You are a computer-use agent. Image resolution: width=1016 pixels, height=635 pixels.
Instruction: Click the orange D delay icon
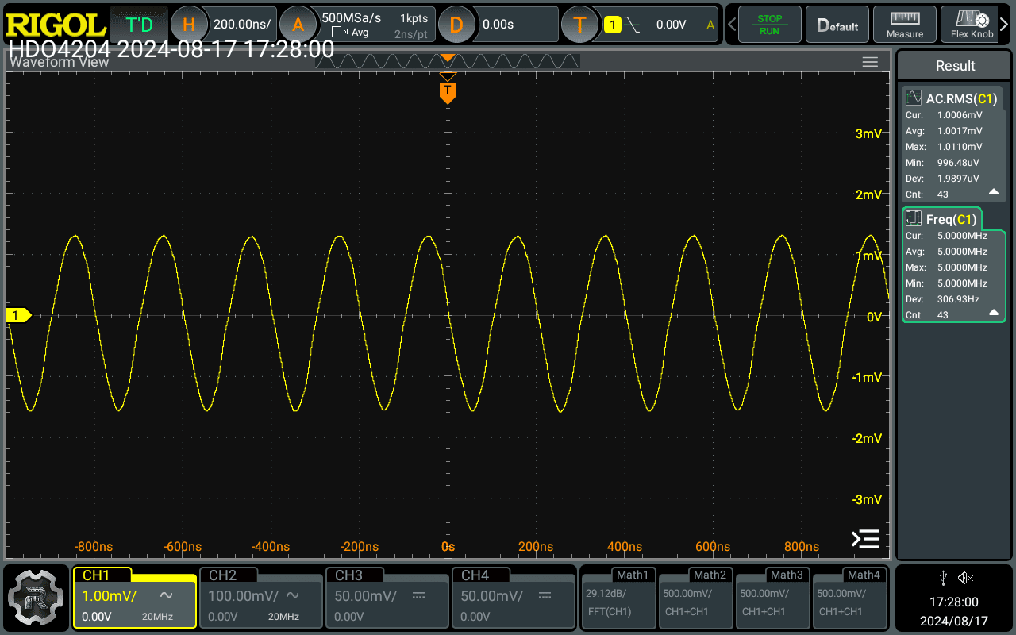point(456,25)
